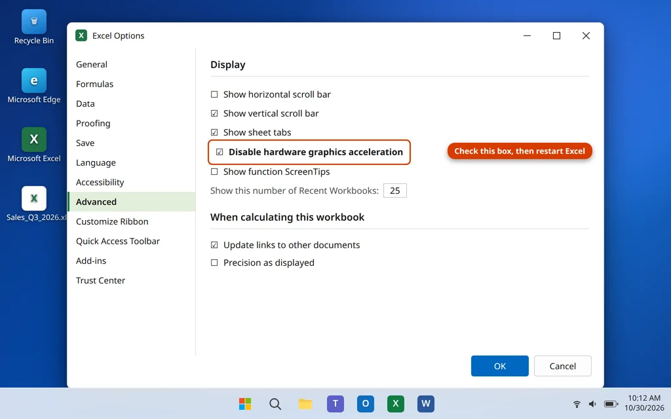Click the Excel logo in the Options title bar
The height and width of the screenshot is (419, 671).
[x=81, y=35]
